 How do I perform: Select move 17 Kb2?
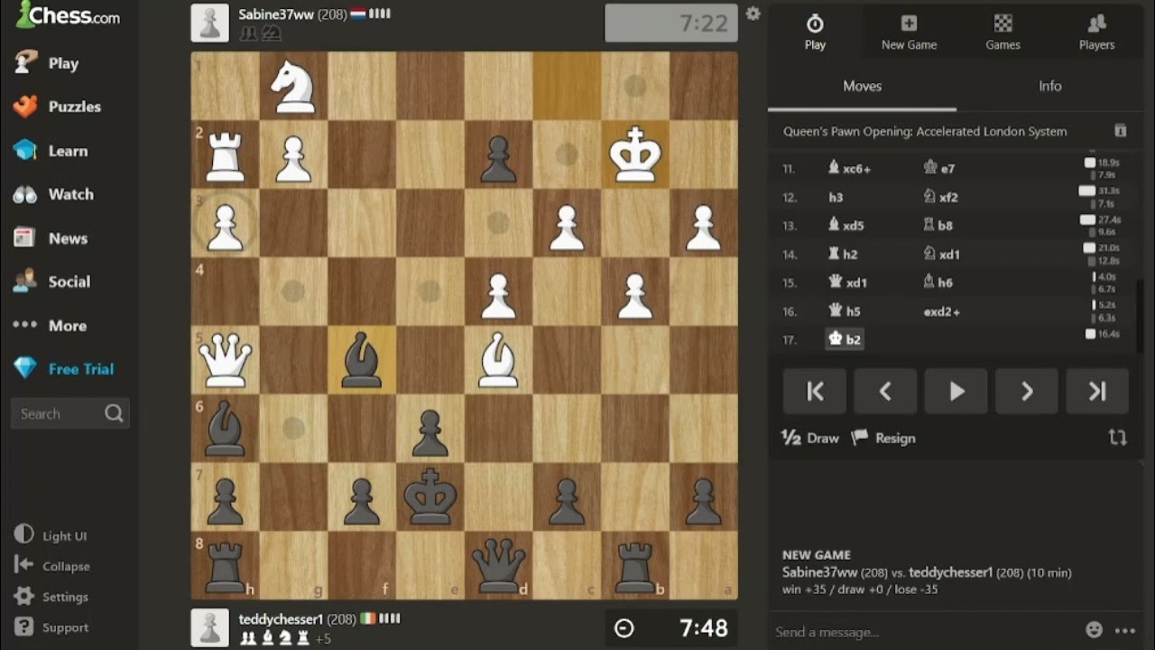point(844,339)
